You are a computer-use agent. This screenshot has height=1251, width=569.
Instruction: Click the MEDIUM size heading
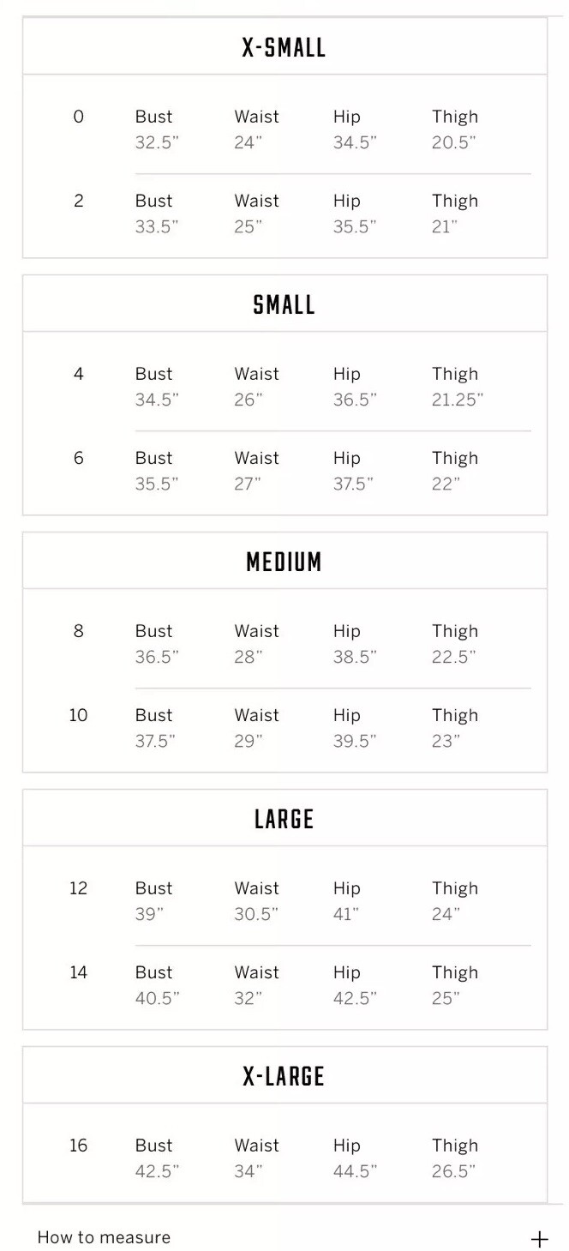284,562
